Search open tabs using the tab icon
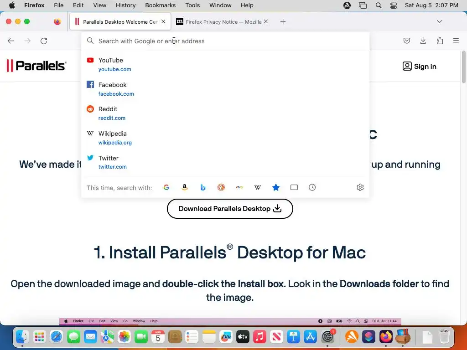Image resolution: width=467 pixels, height=350 pixels. click(x=294, y=187)
